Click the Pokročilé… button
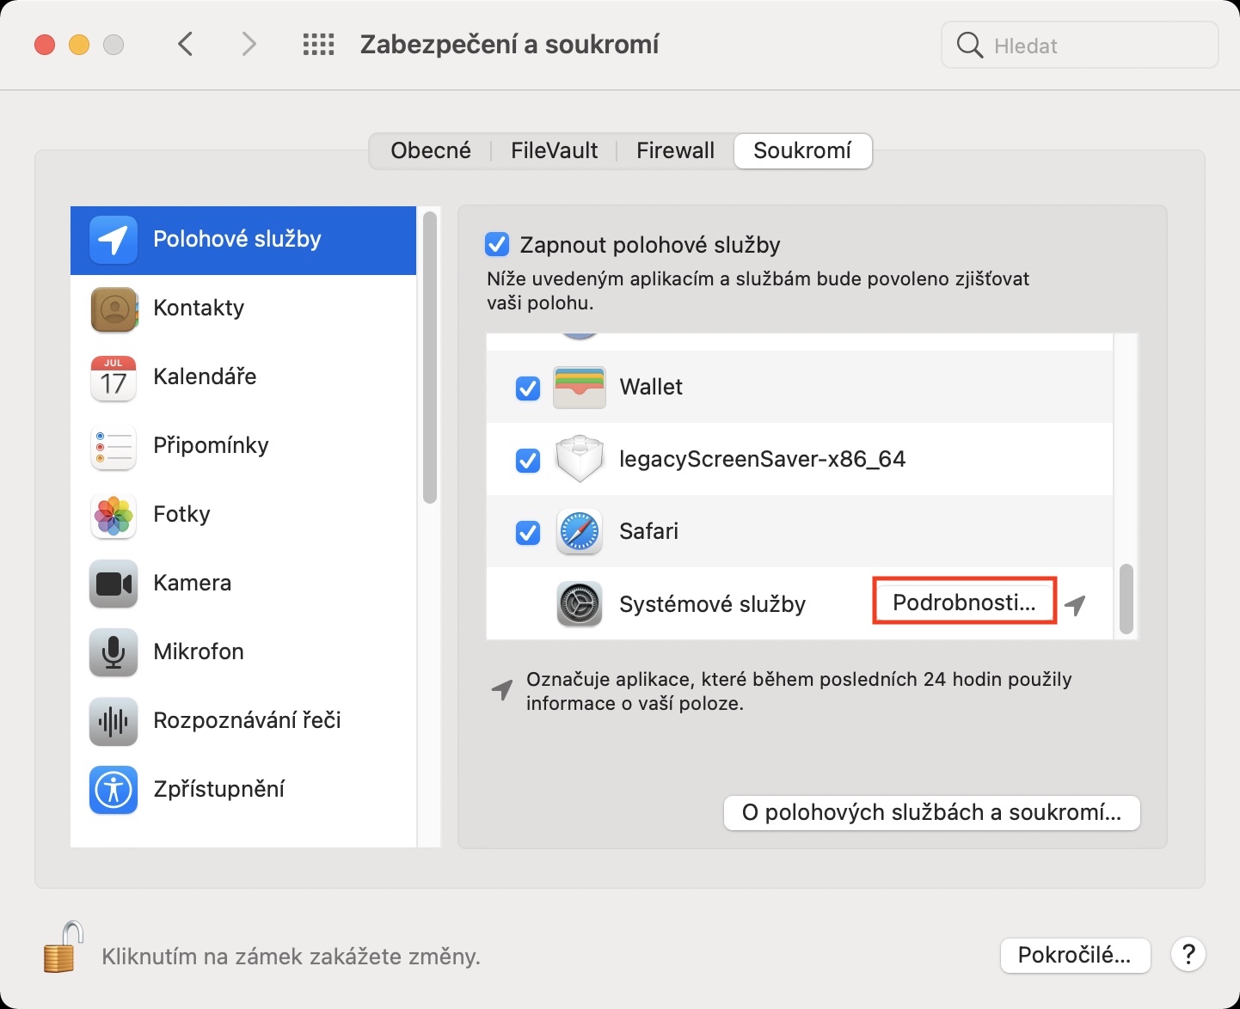The height and width of the screenshot is (1009, 1240). 1075,956
